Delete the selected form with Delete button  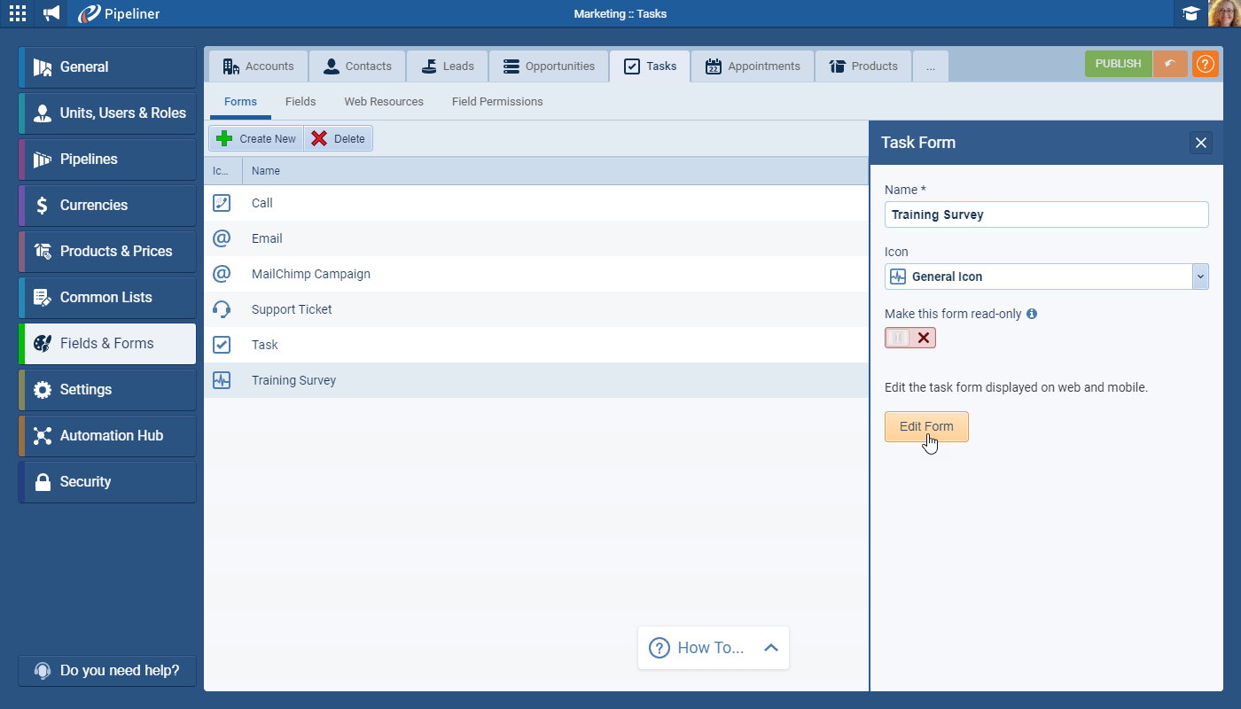(339, 138)
